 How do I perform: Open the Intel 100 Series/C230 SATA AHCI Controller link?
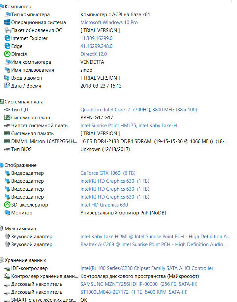[x=147, y=268]
